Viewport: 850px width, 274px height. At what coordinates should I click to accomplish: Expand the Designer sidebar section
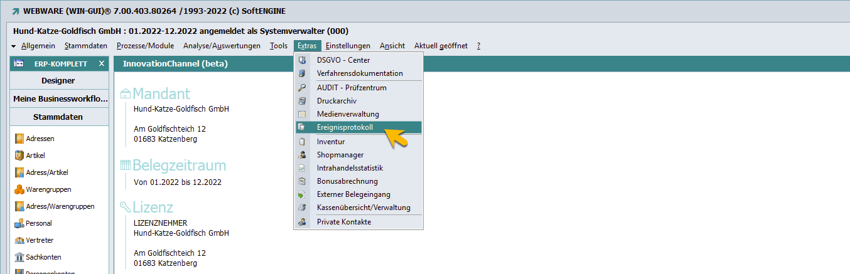pyautogui.click(x=58, y=81)
